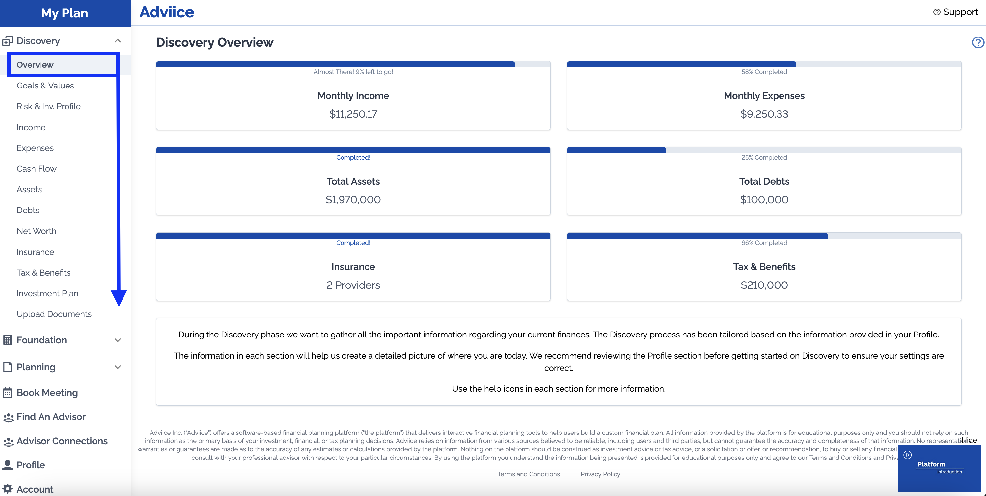Hide the Platform Introduction widget
The image size is (986, 496).
click(969, 440)
